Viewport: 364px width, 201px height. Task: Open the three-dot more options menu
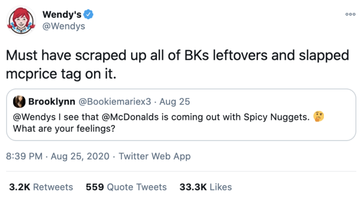pyautogui.click(x=350, y=14)
